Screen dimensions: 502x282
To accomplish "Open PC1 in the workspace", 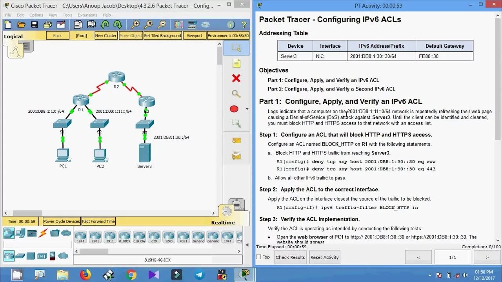I will [x=63, y=156].
